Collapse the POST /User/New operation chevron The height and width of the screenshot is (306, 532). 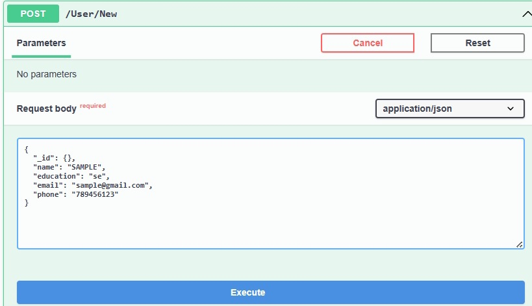[x=527, y=14]
